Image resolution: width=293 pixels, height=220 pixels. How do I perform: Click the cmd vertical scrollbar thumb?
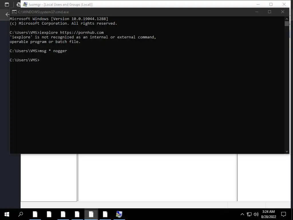pos(287,23)
